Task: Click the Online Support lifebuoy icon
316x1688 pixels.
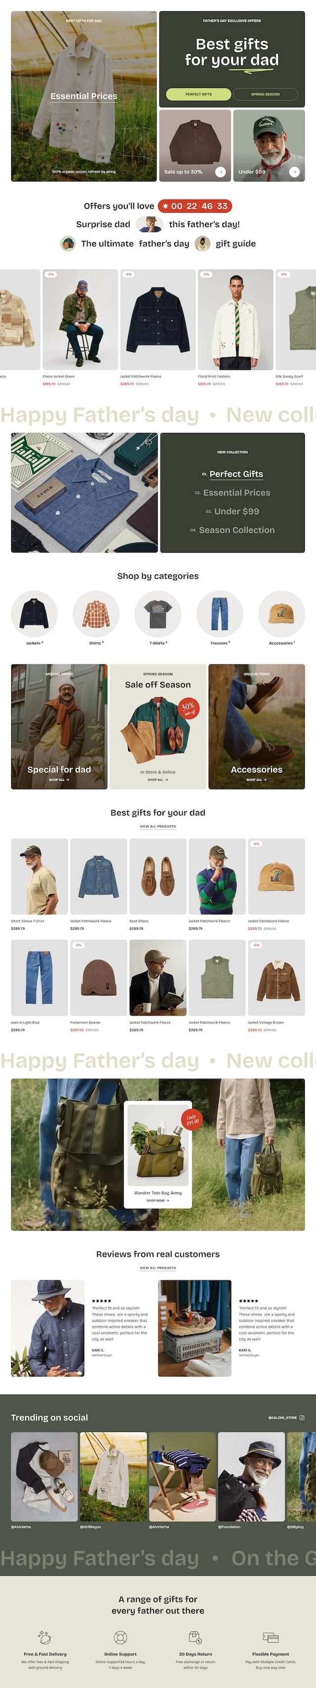Action: (120, 1638)
